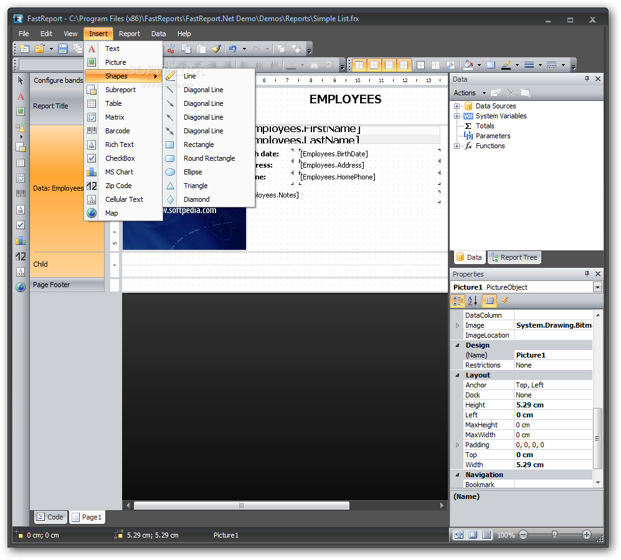
Task: Click the Zoom out minus icon
Action: pos(523,534)
